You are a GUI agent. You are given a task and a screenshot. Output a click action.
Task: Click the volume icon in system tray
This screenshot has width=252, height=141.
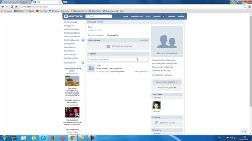click(235, 138)
